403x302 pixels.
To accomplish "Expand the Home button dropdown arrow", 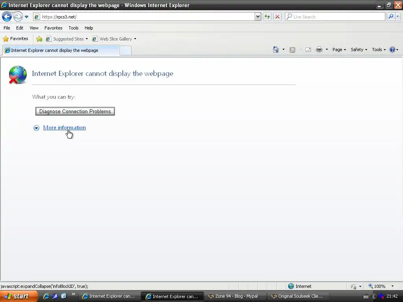I will point(283,50).
